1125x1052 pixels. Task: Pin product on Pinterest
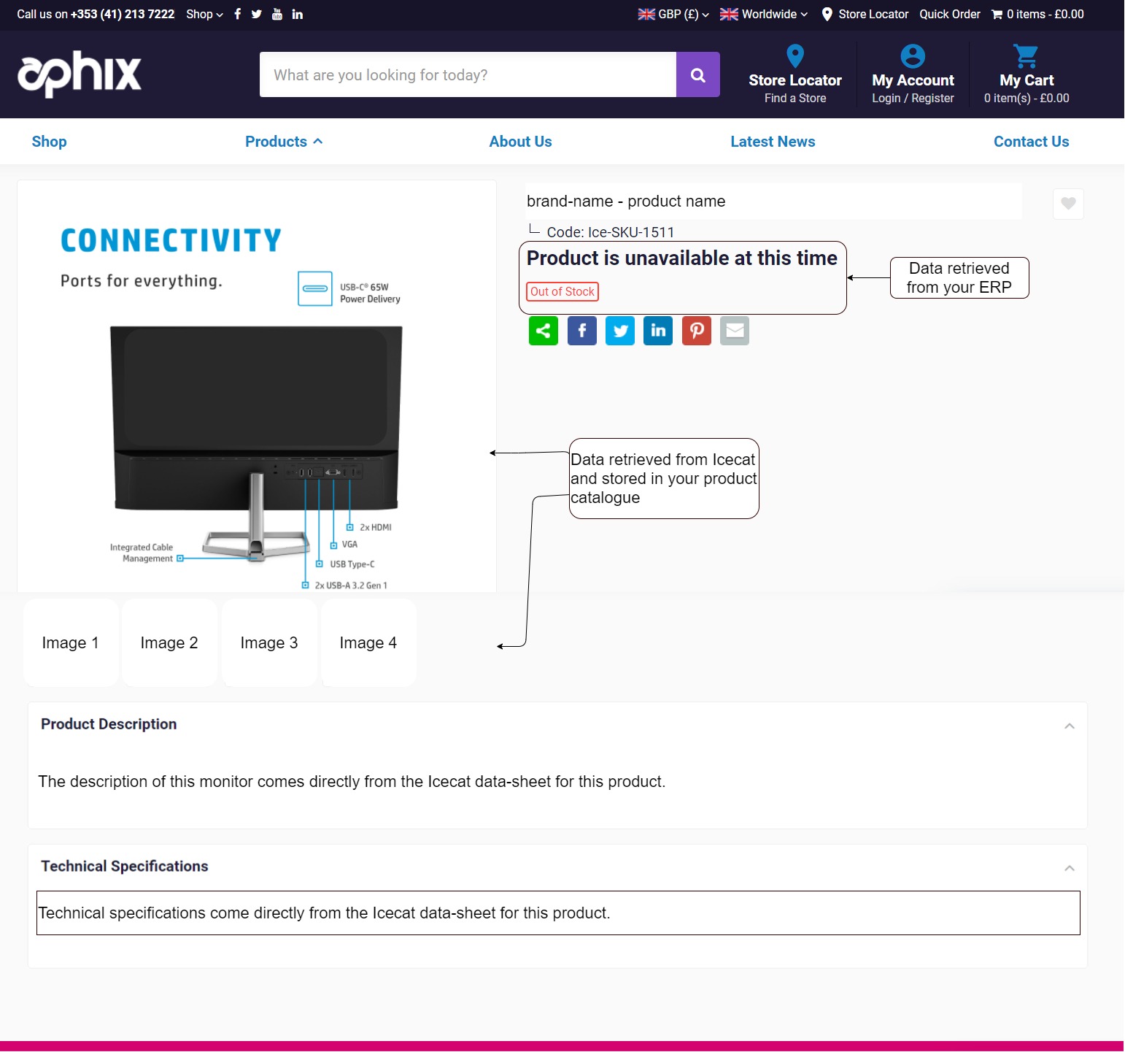(x=697, y=331)
